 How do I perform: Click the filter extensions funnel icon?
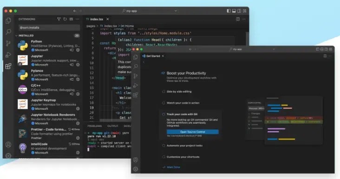coord(59,19)
